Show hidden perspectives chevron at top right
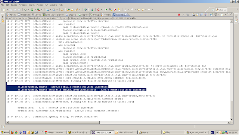The width and height of the screenshot is (239, 135). pos(238,9)
